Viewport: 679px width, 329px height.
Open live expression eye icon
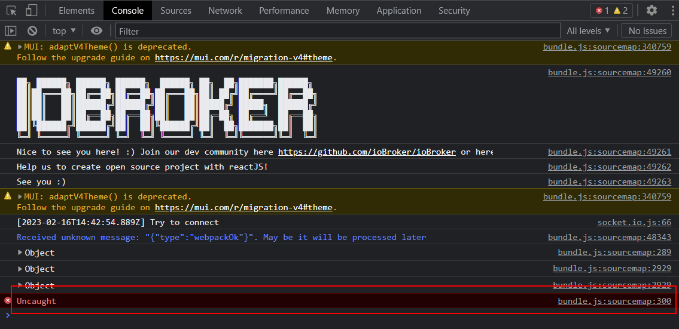pyautogui.click(x=96, y=30)
